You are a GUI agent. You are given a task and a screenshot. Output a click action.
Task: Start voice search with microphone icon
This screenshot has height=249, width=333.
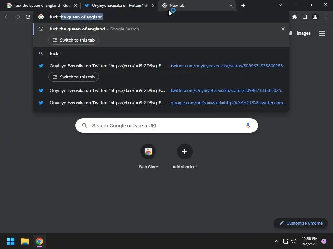(x=248, y=125)
